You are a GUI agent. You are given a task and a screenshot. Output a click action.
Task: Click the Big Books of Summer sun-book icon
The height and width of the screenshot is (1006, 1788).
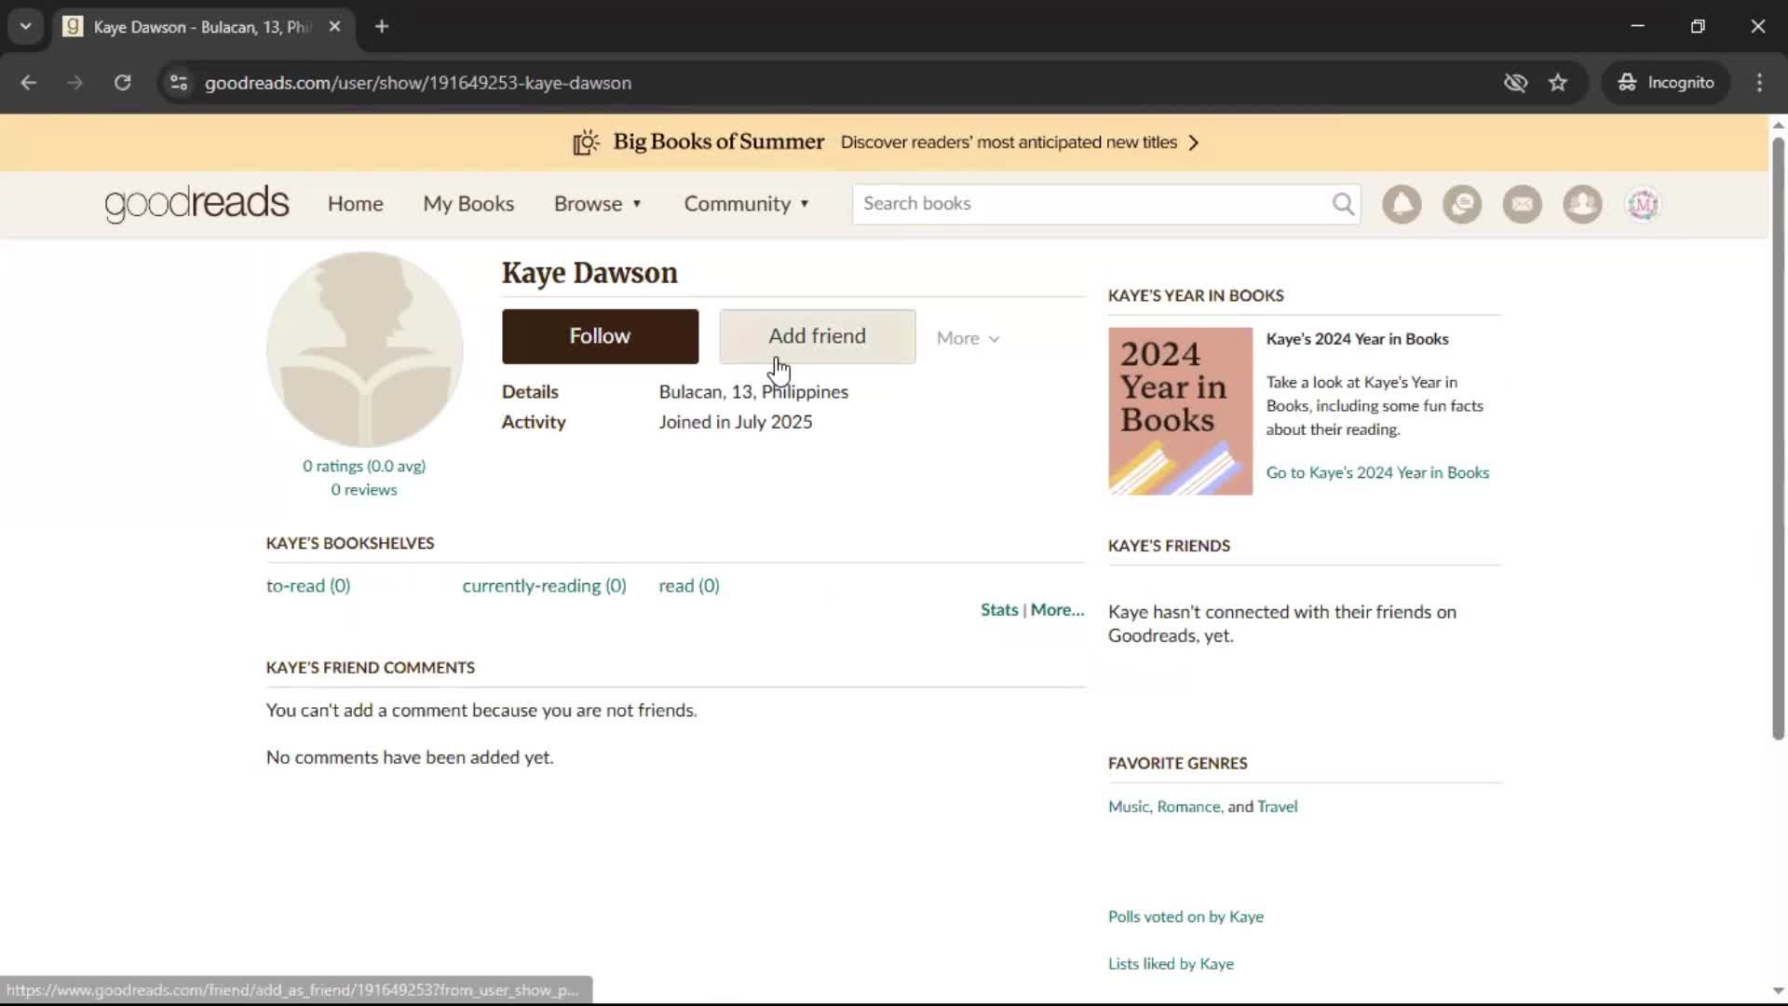point(586,143)
